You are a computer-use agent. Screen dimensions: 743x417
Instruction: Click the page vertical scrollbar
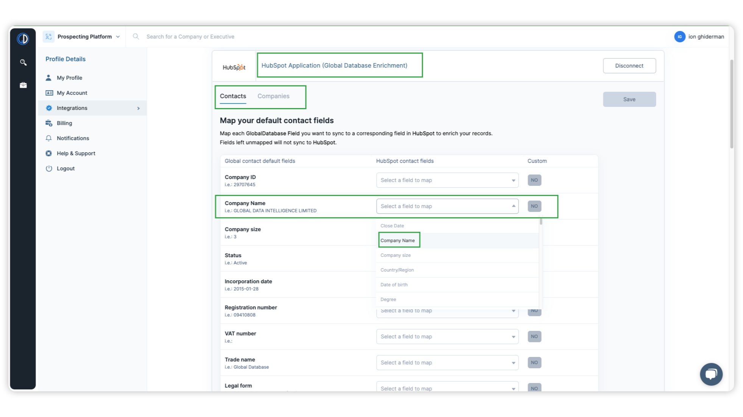(x=731, y=104)
